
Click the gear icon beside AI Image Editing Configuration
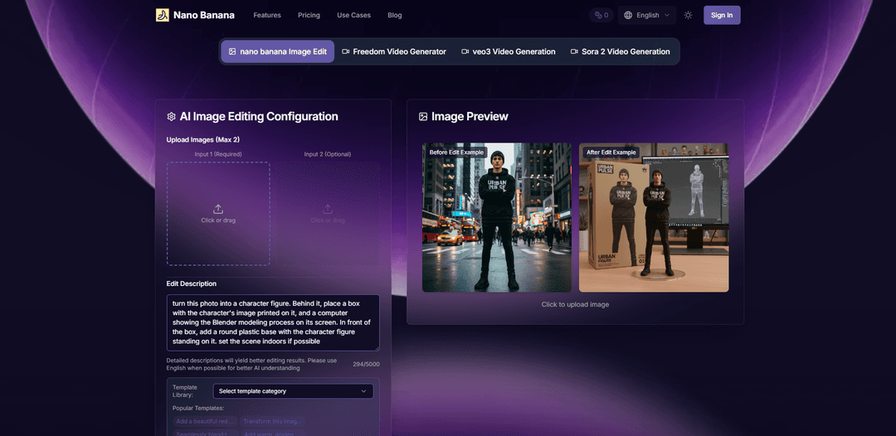pyautogui.click(x=171, y=117)
